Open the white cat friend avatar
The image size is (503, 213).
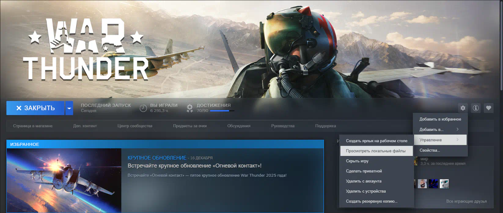444,184
